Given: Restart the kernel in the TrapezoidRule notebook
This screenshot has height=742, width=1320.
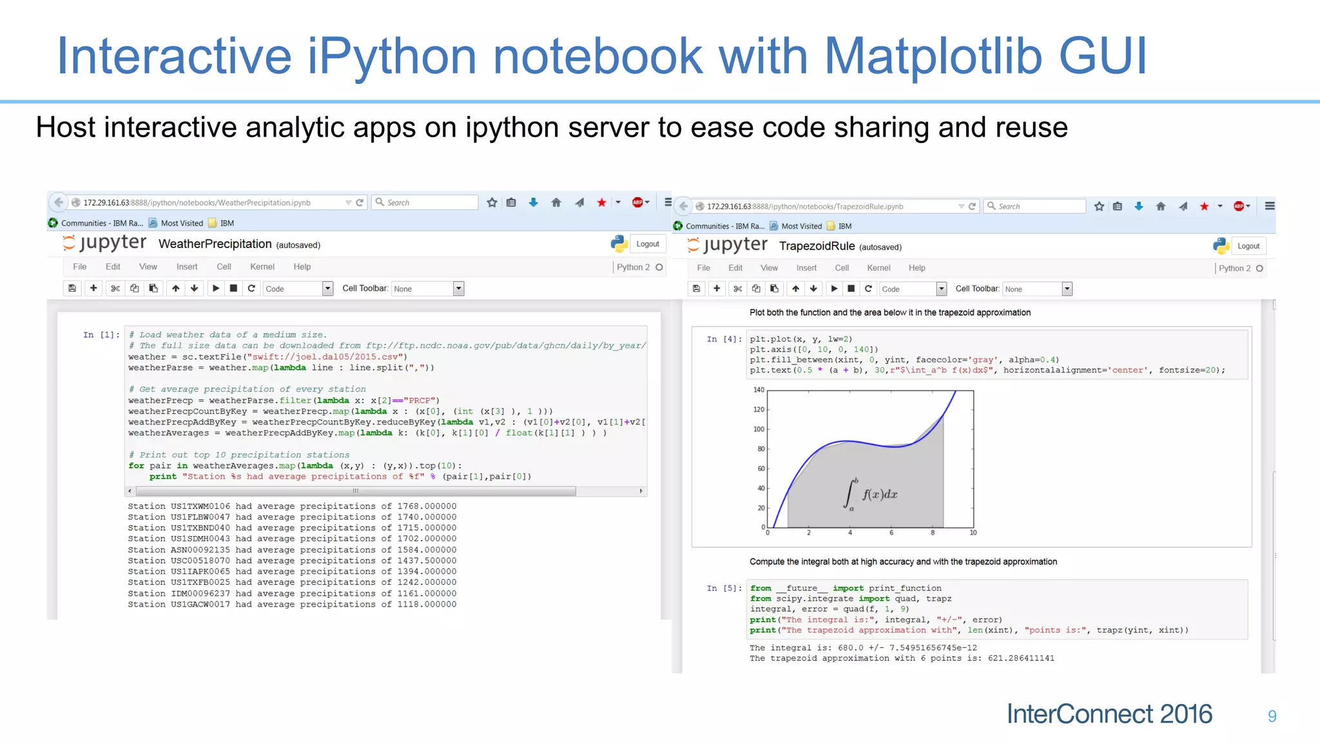Looking at the screenshot, I should [x=868, y=289].
